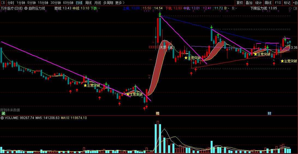Click the 趋势压力线 indicator name
This screenshot has height=154, width=298.
[37, 8]
